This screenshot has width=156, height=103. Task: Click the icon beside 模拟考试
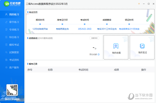tap(6, 45)
